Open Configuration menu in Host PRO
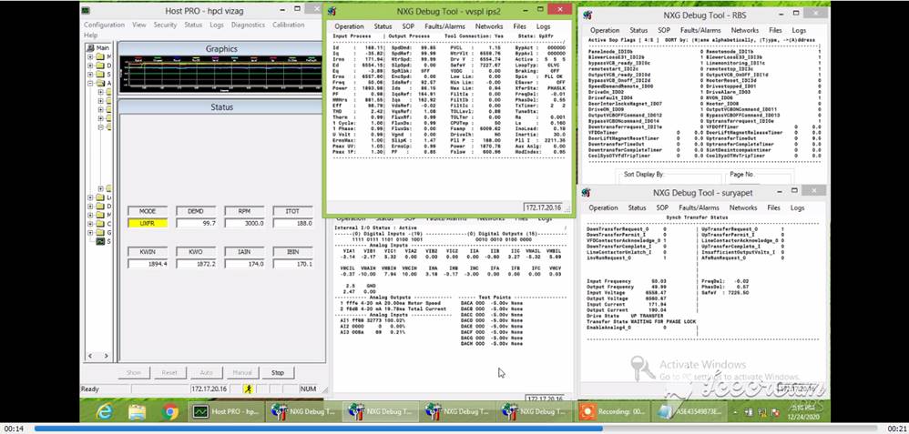Viewport: 909px width, 434px height. tap(105, 25)
